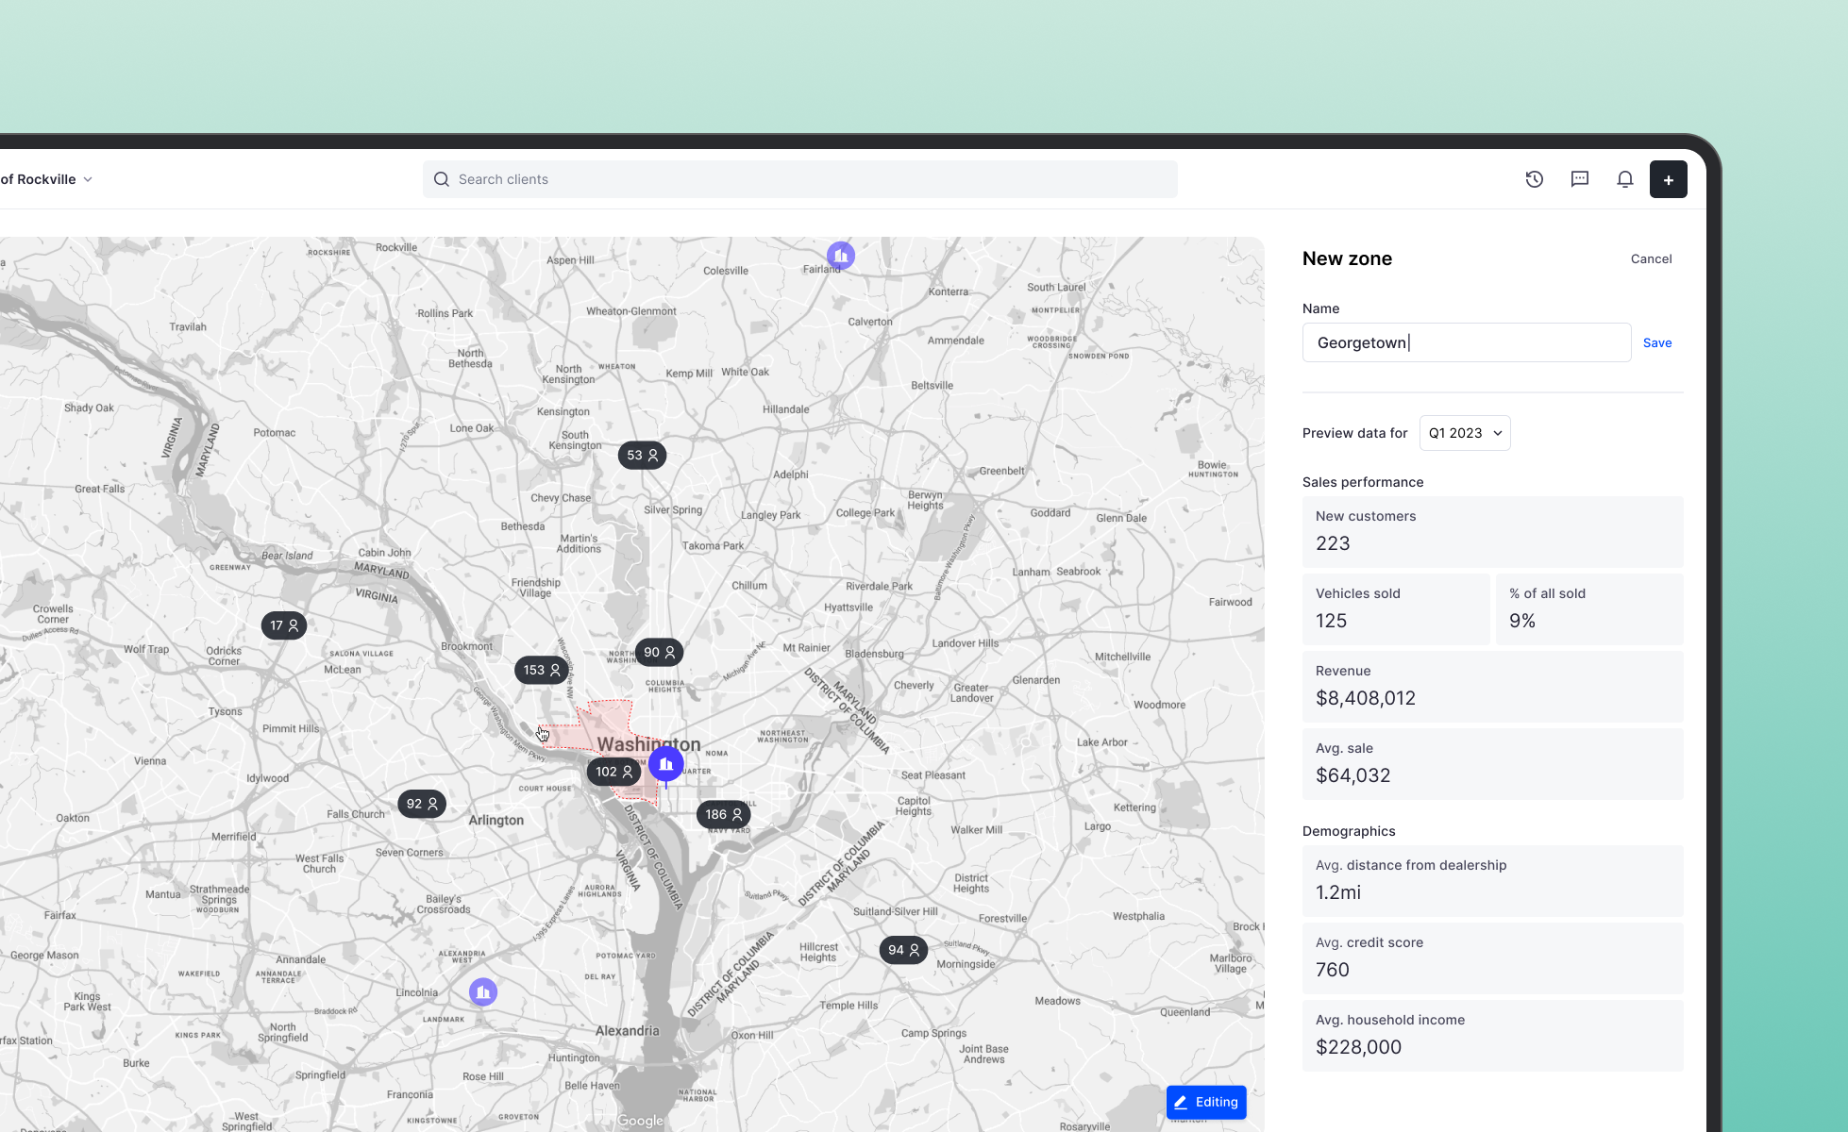
Task: Open the 92 customers cluster marker
Action: coord(422,804)
